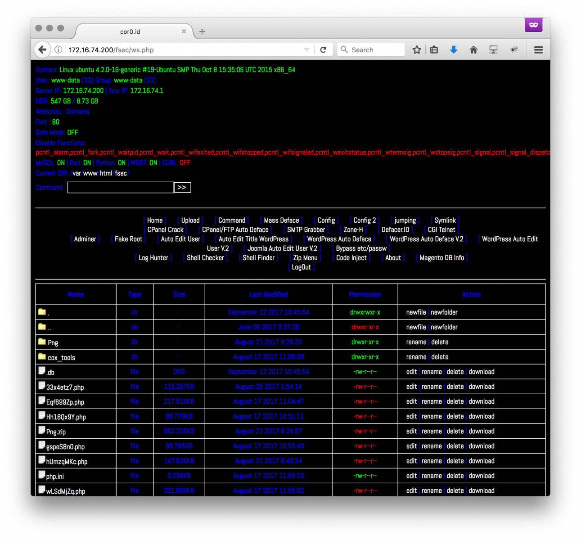Click newfolder in the top directory row
Image resolution: width=581 pixels, height=540 pixels.
pos(444,312)
